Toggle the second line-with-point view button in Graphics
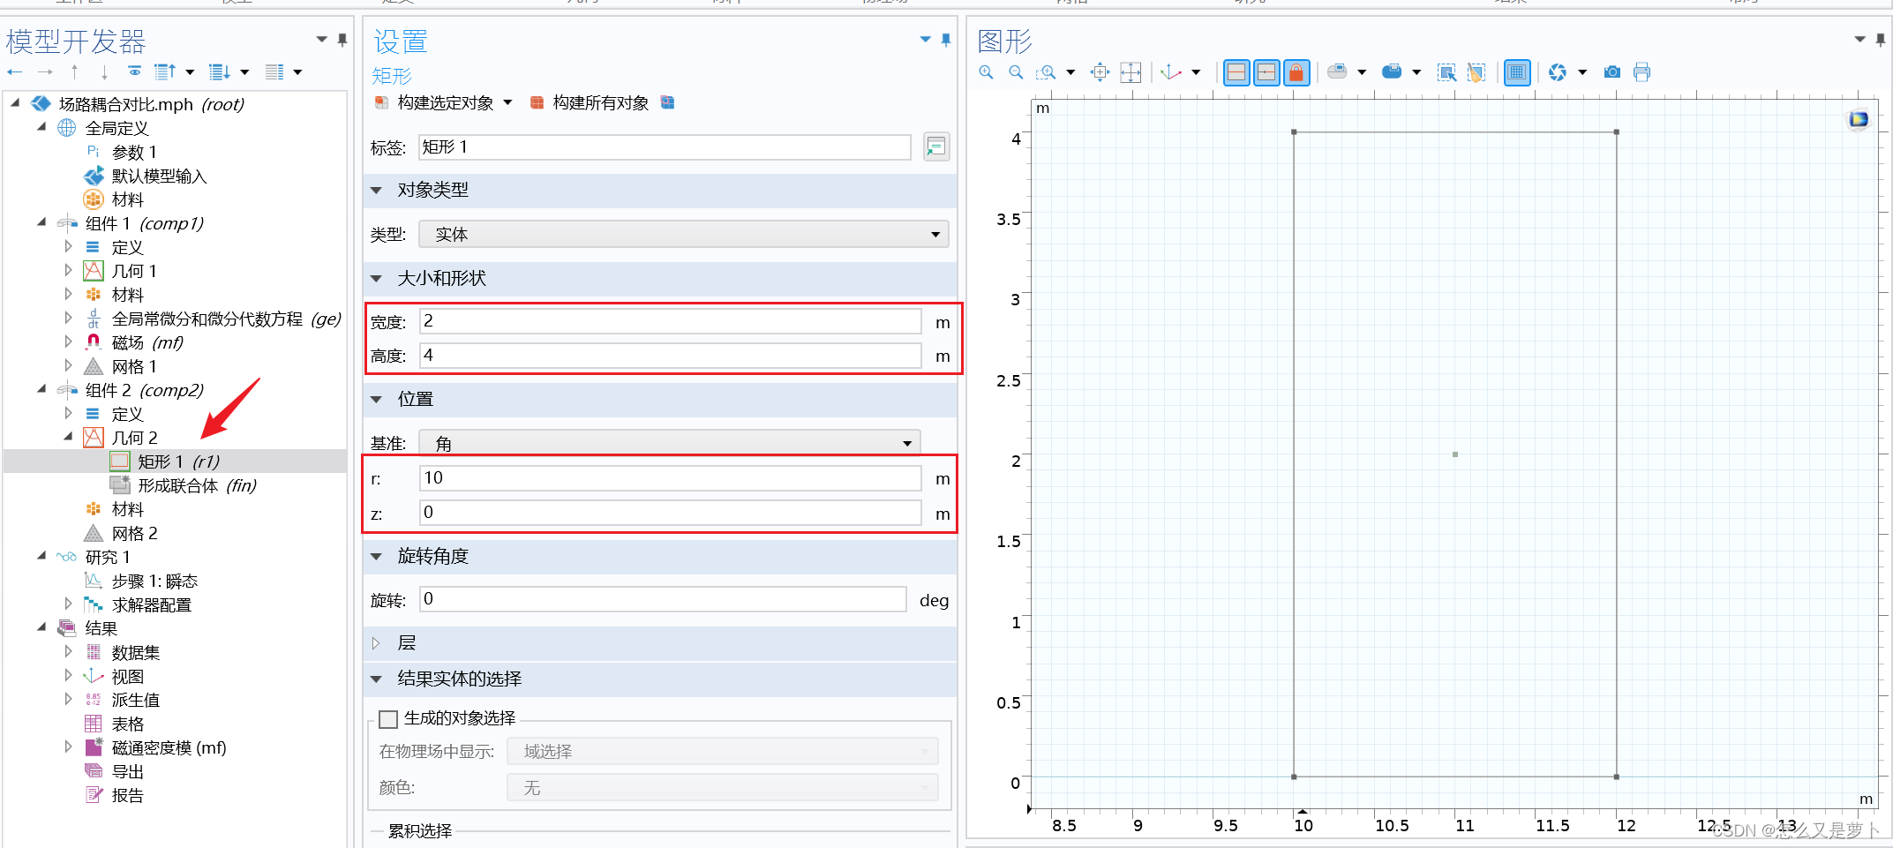 [1266, 72]
